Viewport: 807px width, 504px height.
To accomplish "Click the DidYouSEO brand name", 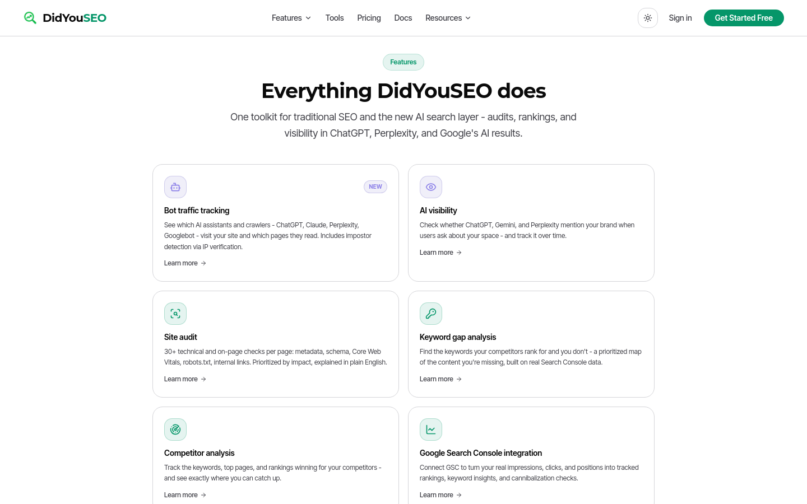I will (x=75, y=18).
